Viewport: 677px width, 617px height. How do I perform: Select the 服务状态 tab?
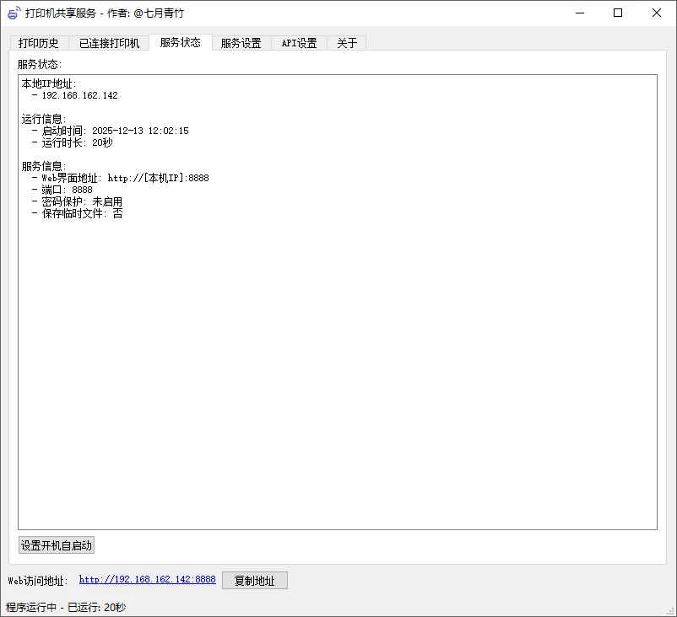point(181,42)
